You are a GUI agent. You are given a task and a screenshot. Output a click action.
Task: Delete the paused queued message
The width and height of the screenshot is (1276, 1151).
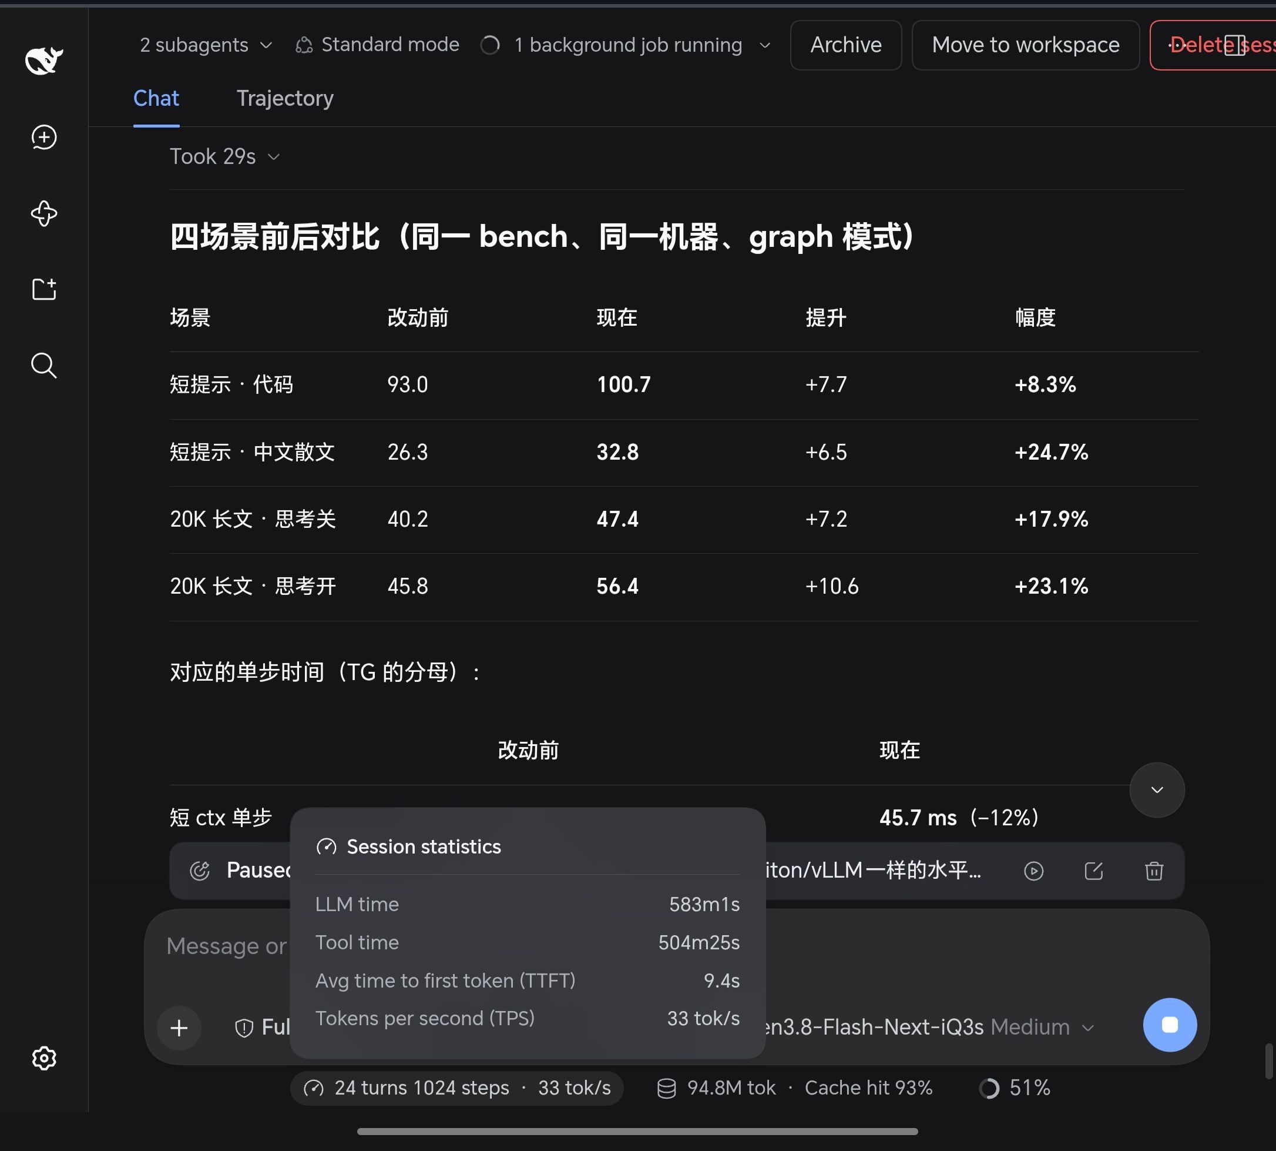click(1154, 871)
